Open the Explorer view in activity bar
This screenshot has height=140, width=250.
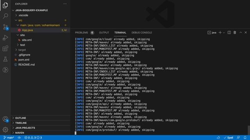coord(5,5)
